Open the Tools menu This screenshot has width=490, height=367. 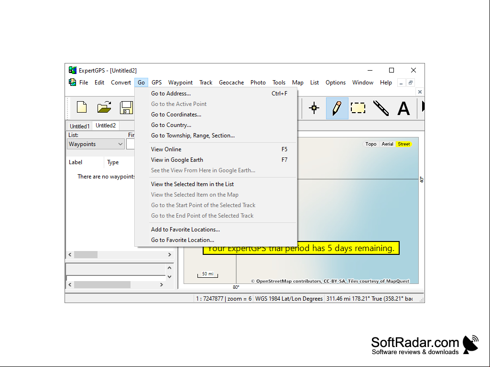(x=279, y=83)
